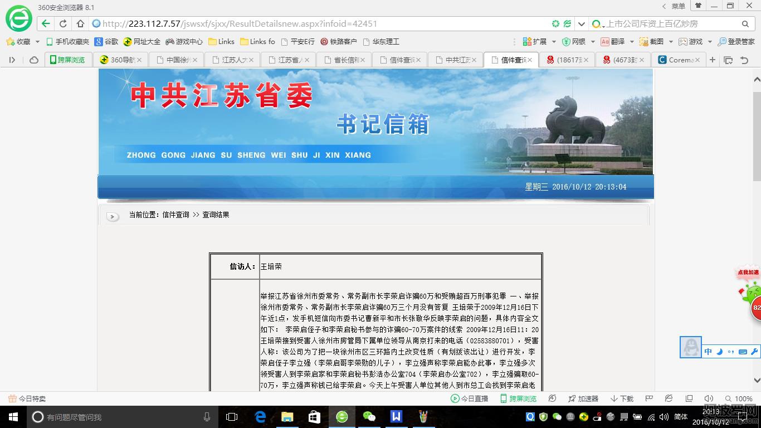Image resolution: width=761 pixels, height=428 pixels.
Task: Open address bar history dropdown arrow
Action: [582, 23]
